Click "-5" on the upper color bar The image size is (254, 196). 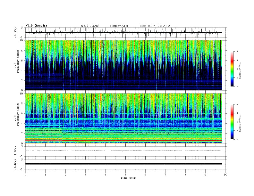(x=236, y=69)
